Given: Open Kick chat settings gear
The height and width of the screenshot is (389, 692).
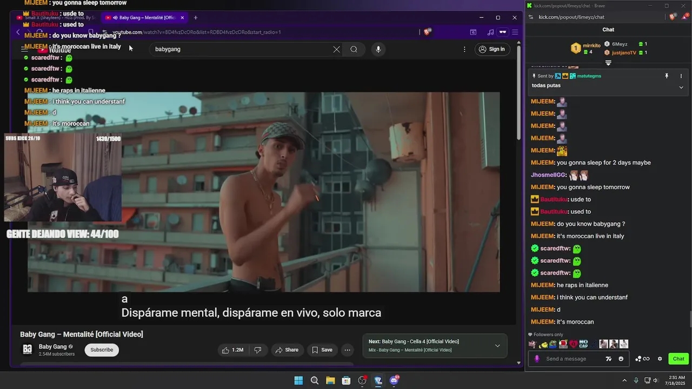Looking at the screenshot, I should pyautogui.click(x=660, y=359).
